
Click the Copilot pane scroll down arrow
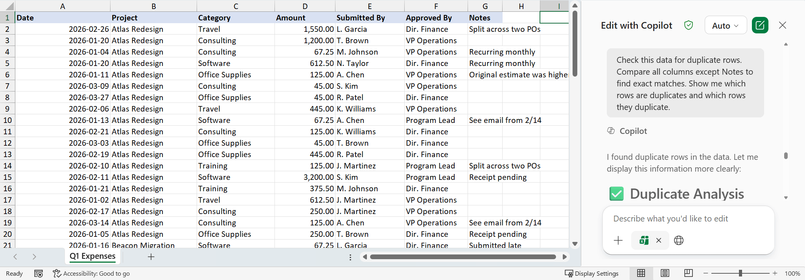(x=786, y=198)
